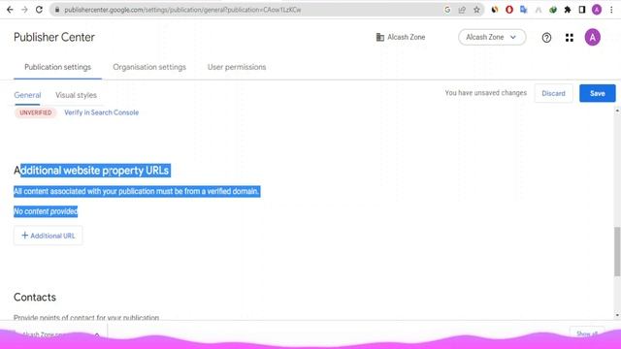
Task: Click the UNVERIFIED status badge
Action: (x=36, y=112)
